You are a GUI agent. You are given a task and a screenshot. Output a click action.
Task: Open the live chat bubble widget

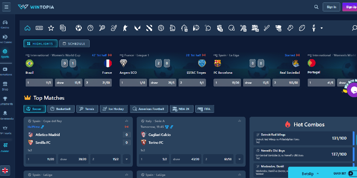tap(353, 90)
